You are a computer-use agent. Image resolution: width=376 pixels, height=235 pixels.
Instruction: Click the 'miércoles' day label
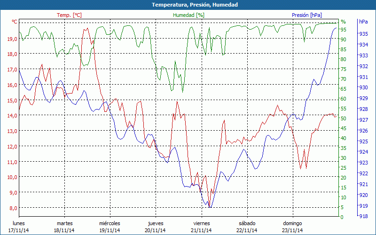click(110, 223)
